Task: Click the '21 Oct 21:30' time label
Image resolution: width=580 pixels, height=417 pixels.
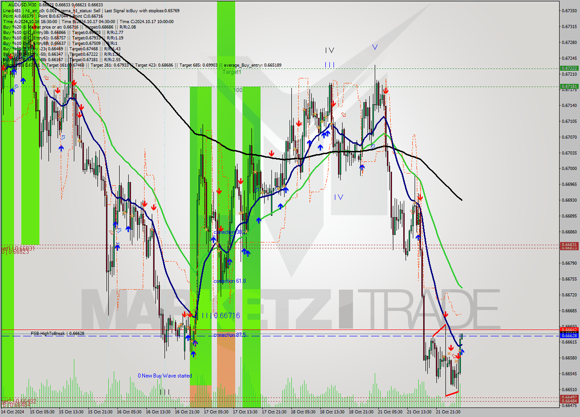Action: [449, 412]
